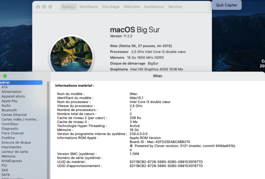The width and height of the screenshot is (265, 179).
Task: Click the 2,5 GHz processor speed value
Action: 136,106
